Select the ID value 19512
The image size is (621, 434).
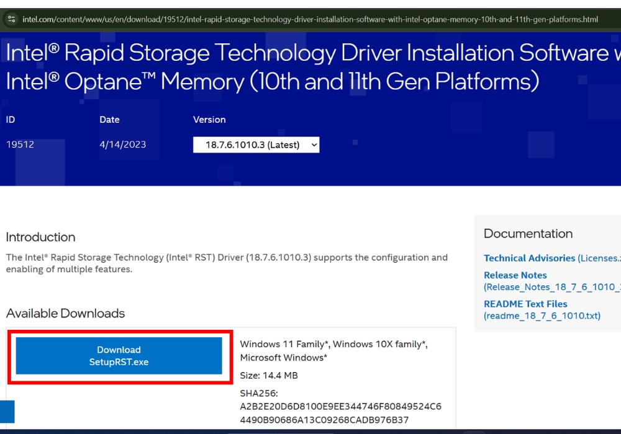(20, 144)
